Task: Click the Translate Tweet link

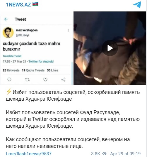Action: 12,56
